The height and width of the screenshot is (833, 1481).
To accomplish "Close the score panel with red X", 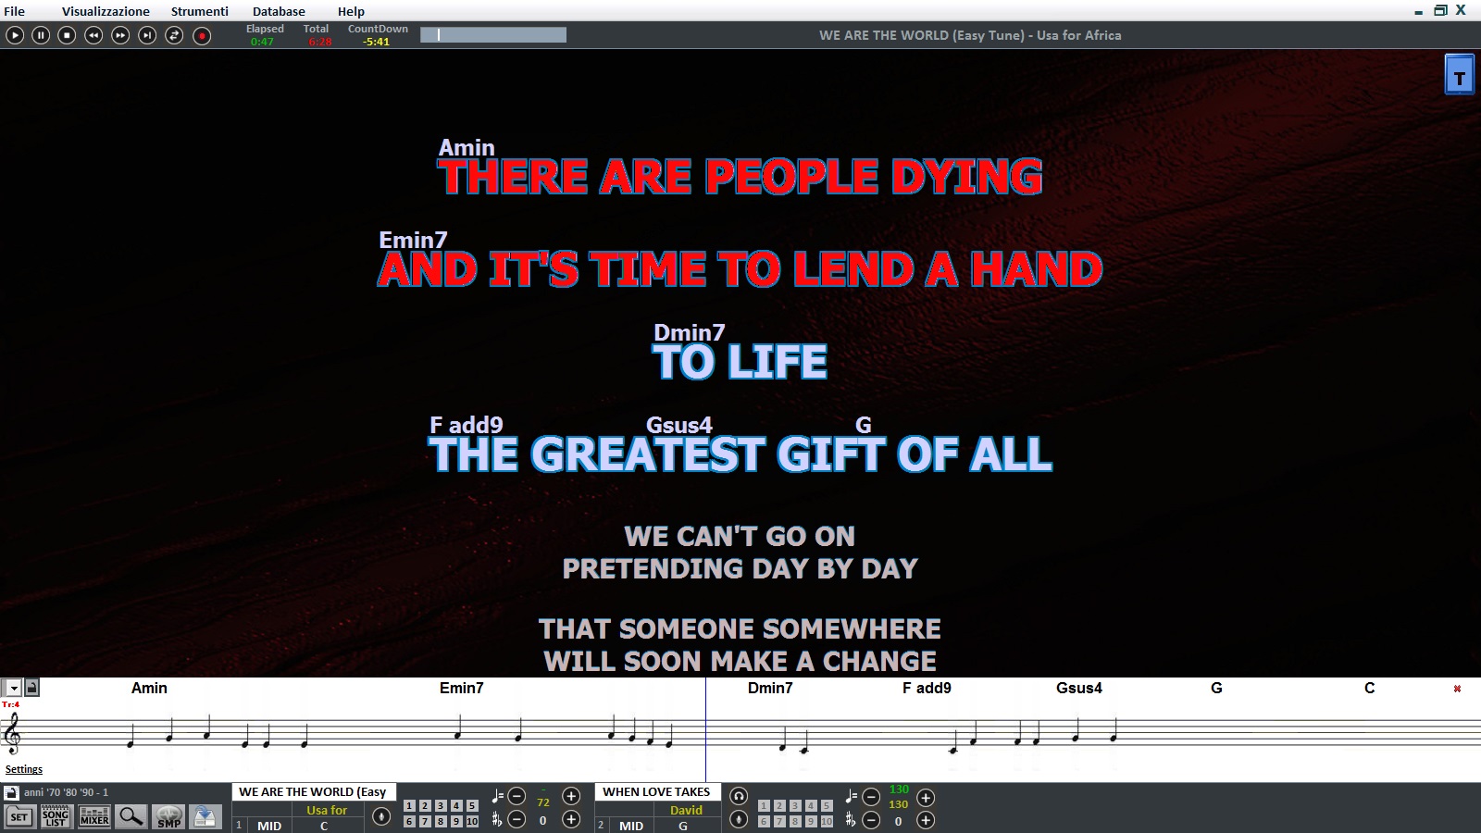I will tap(1457, 689).
